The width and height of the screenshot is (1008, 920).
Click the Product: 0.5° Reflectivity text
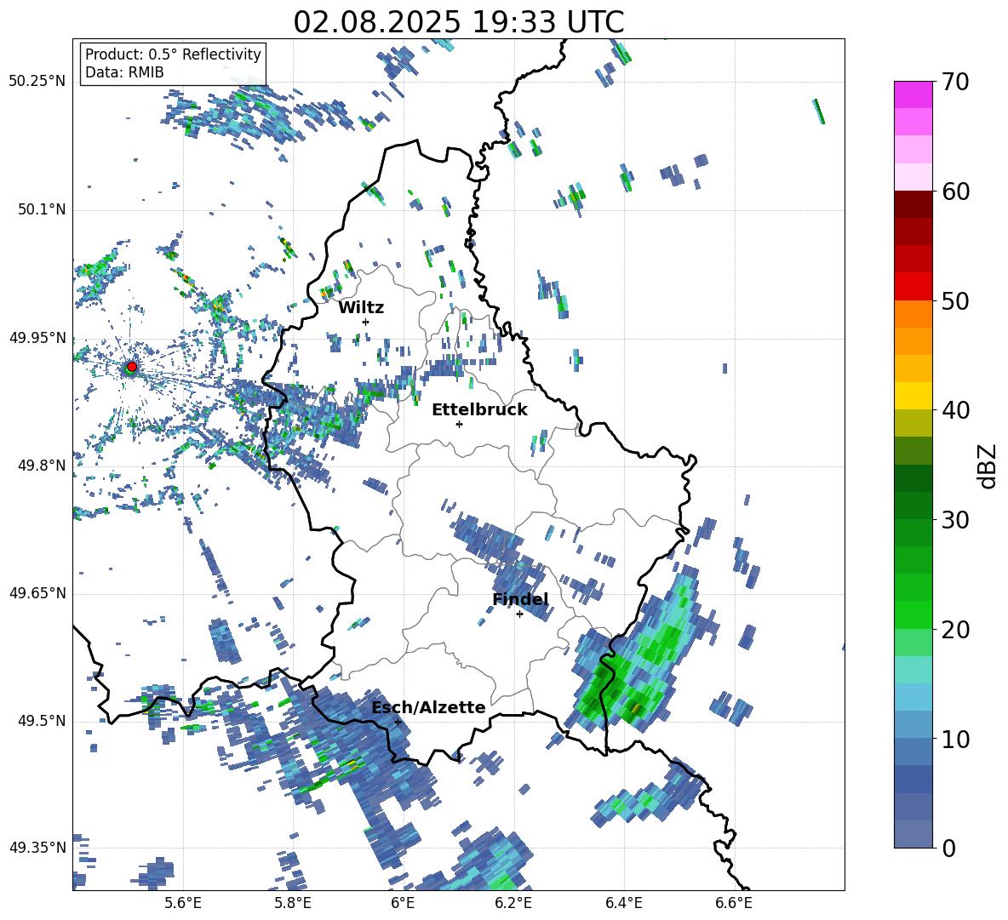tap(173, 54)
